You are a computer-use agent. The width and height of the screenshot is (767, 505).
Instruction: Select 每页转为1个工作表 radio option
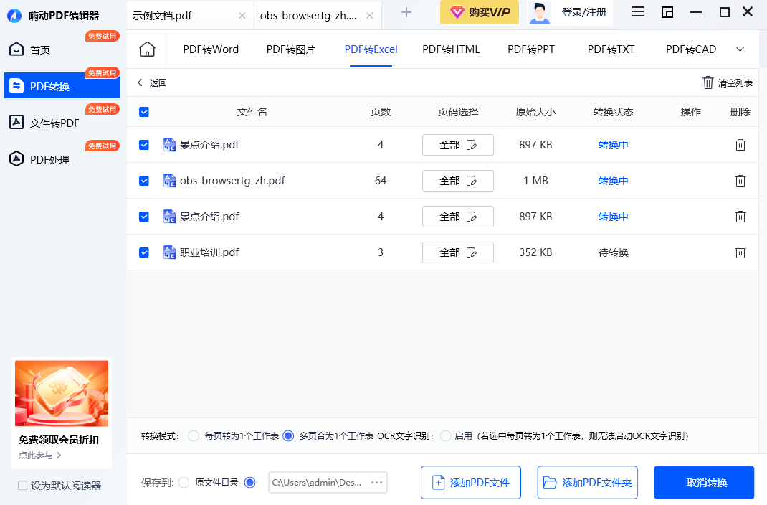click(194, 435)
